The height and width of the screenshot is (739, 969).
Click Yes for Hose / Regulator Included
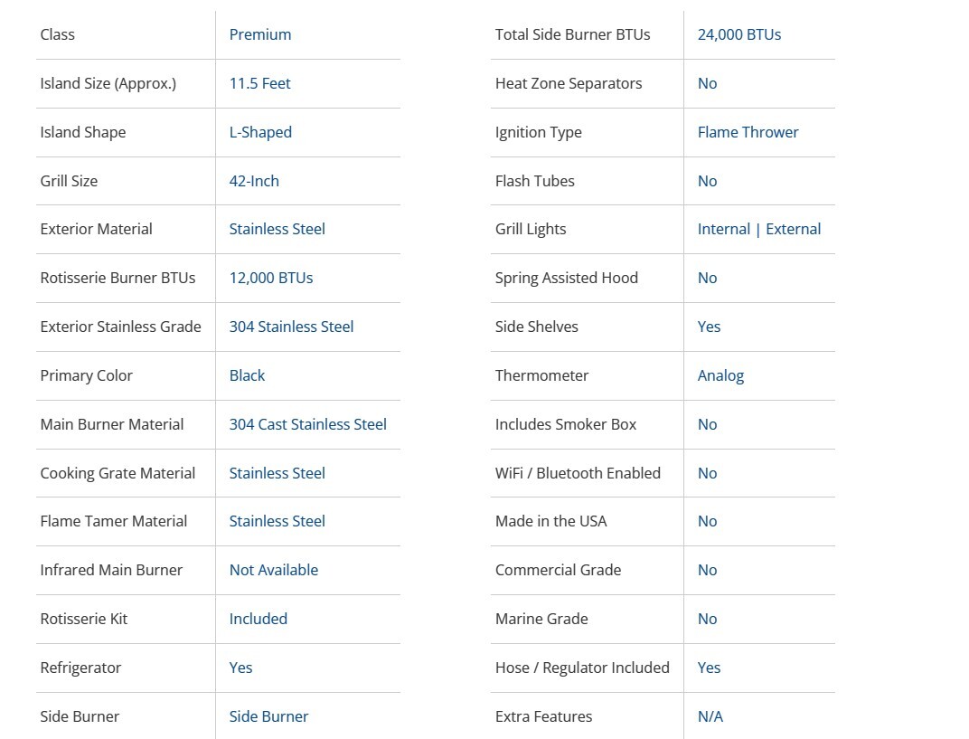(x=709, y=668)
